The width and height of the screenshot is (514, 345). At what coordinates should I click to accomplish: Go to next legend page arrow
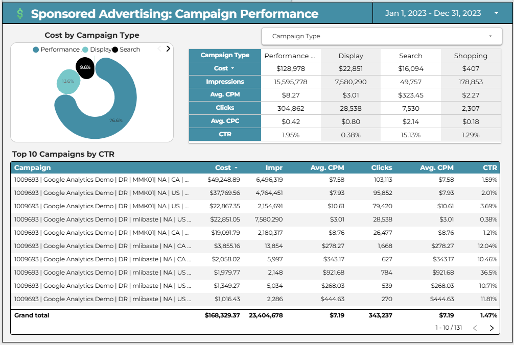tap(168, 49)
